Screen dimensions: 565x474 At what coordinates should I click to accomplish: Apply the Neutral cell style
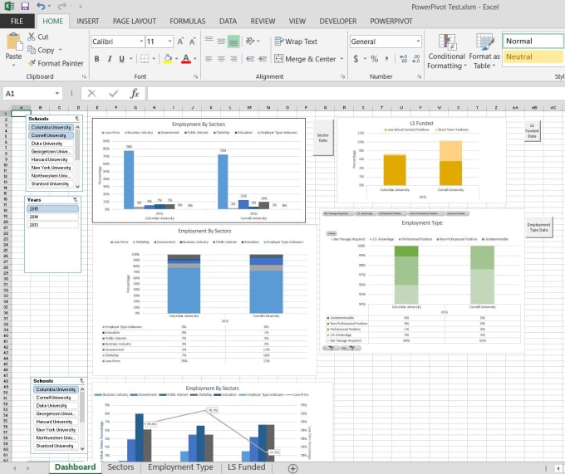click(533, 56)
